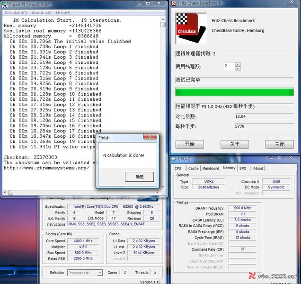Open the About tab in CPU-Z
Screen dimensions: 301x284
(258, 169)
